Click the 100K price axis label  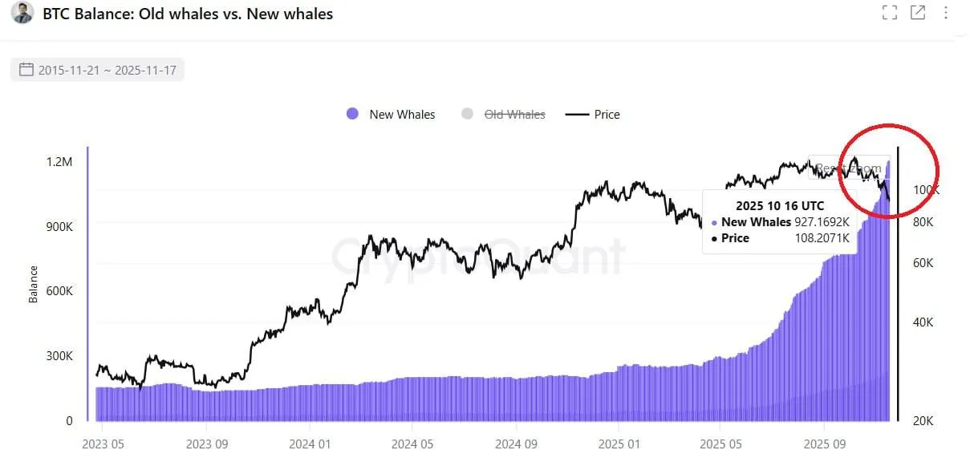point(927,190)
